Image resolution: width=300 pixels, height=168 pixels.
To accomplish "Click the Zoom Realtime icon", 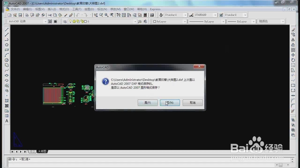I will (101, 15).
